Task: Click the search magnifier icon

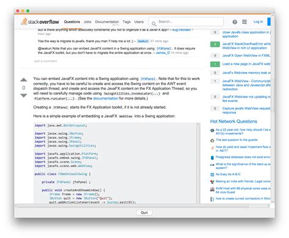Action: click(x=154, y=24)
